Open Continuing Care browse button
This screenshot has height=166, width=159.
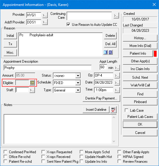coord(116,16)
